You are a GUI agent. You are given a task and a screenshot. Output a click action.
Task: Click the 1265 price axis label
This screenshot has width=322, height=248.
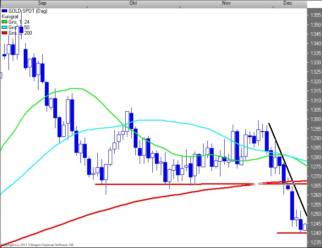(315, 186)
